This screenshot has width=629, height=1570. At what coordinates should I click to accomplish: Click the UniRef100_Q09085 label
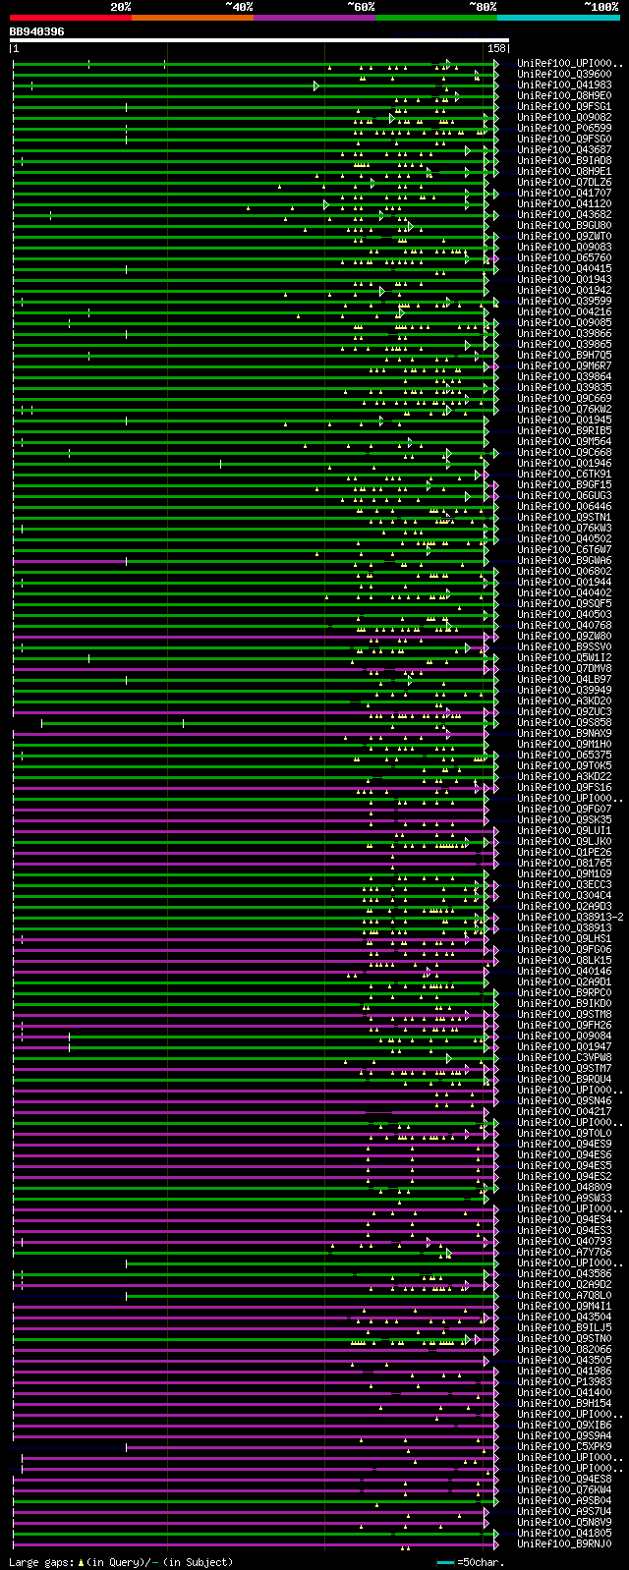(x=564, y=323)
